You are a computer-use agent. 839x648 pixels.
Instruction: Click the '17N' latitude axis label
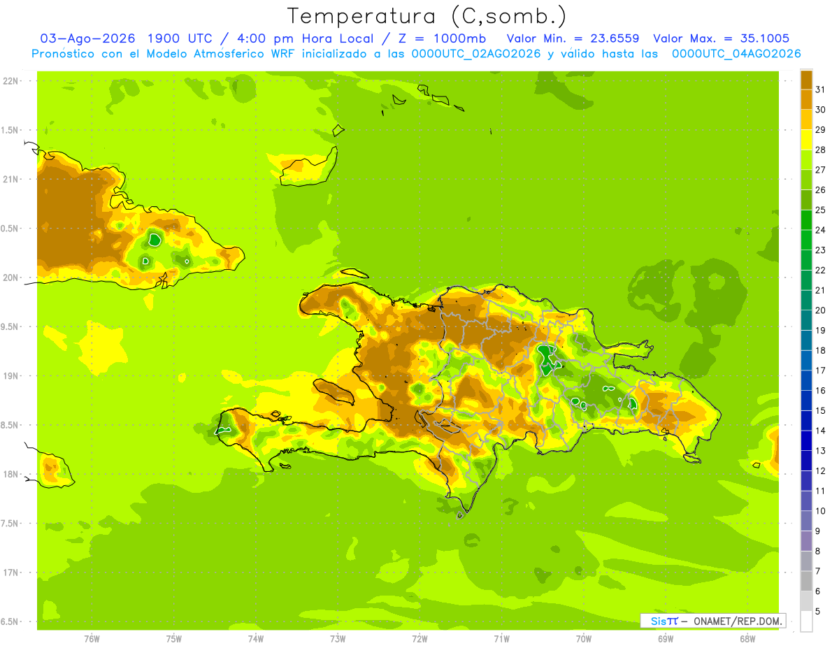[x=10, y=573]
